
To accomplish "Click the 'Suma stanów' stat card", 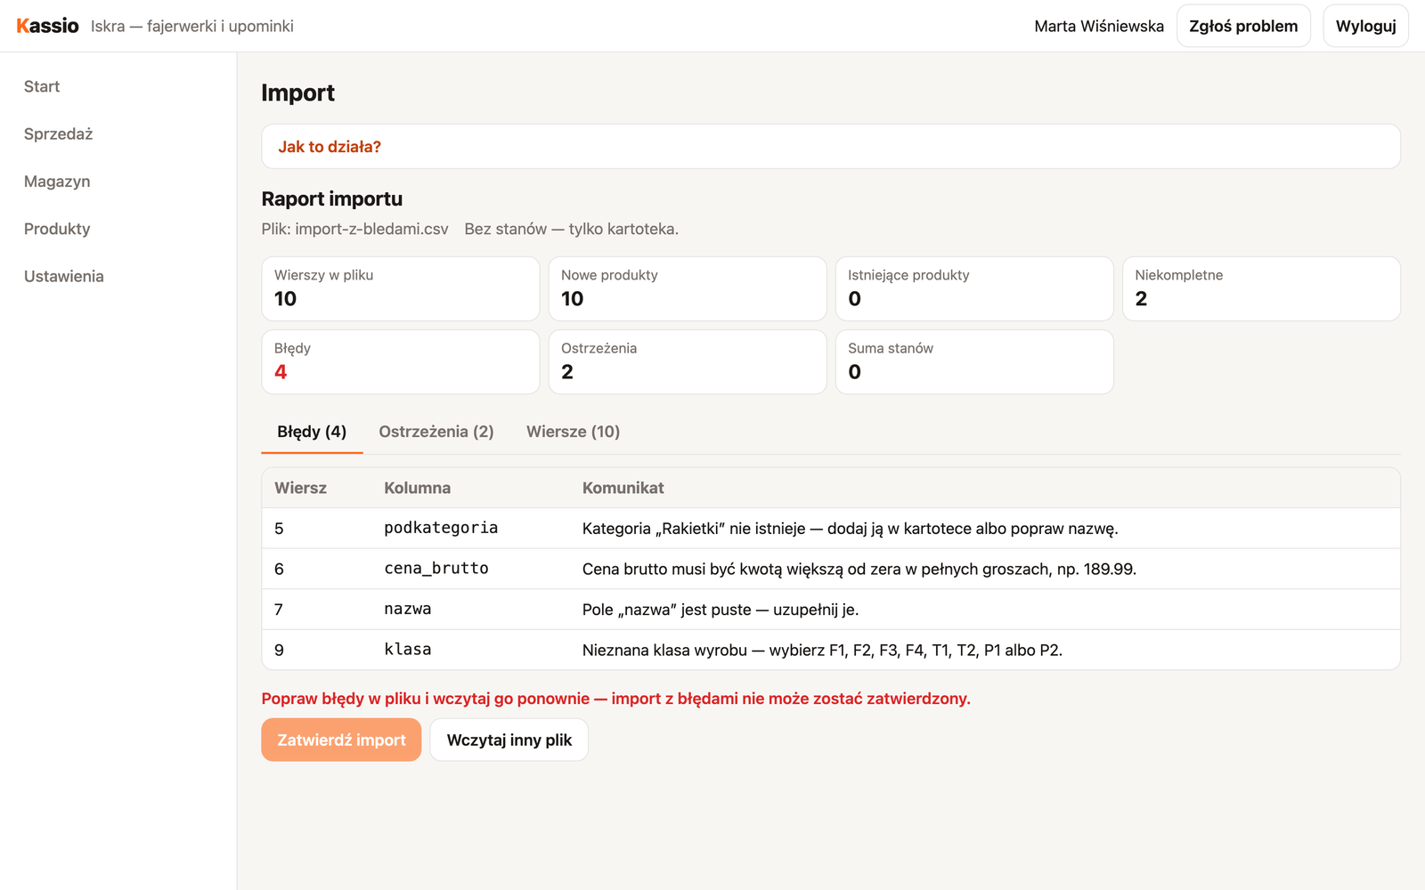I will pos(974,361).
